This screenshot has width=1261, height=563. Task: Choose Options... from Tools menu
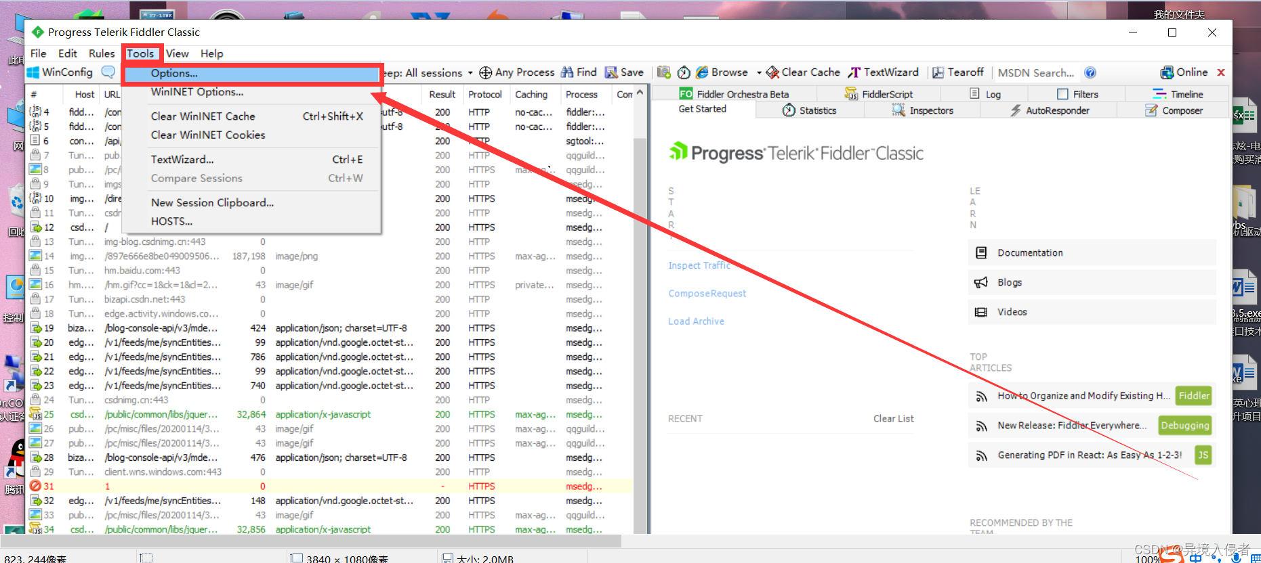pos(252,73)
